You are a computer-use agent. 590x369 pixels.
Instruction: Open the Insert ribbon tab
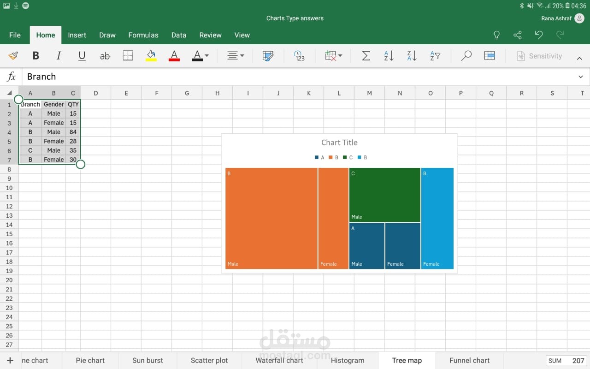pos(77,35)
